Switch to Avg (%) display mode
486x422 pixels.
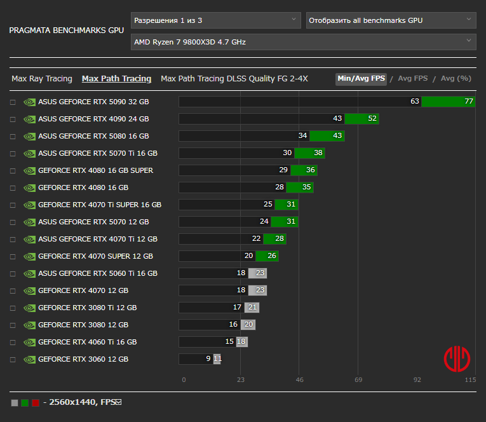(x=456, y=79)
